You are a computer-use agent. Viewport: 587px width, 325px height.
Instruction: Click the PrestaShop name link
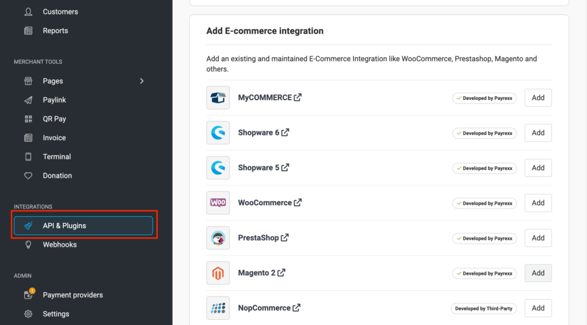[x=259, y=238]
